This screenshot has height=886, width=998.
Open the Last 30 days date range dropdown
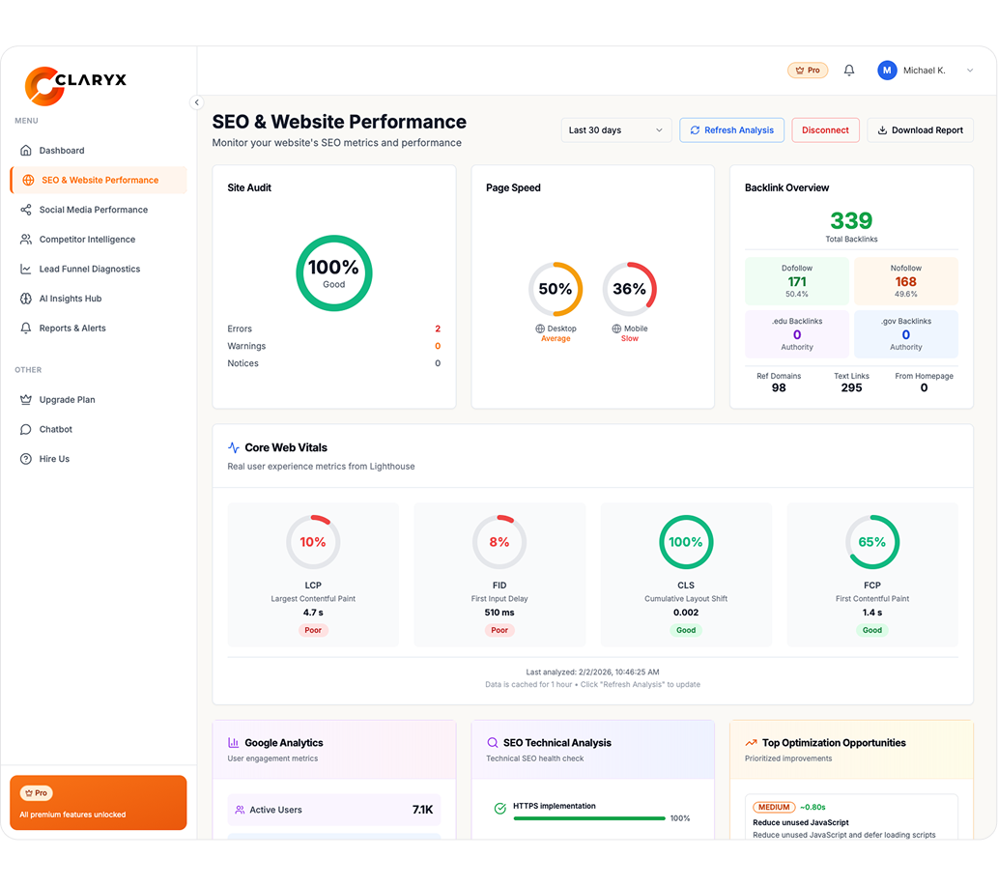(615, 129)
